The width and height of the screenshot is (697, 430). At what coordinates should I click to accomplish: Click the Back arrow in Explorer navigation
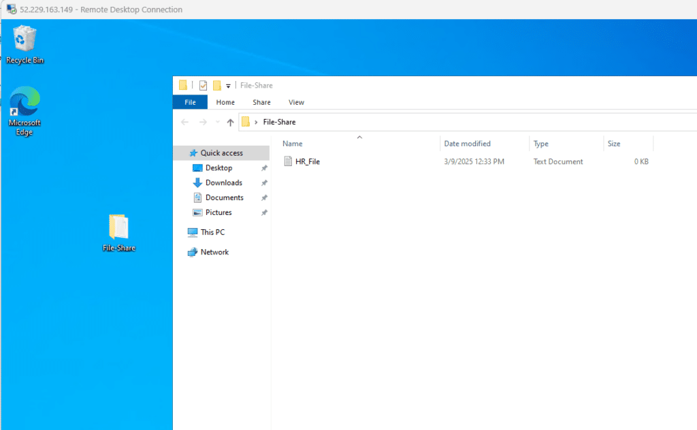click(x=184, y=122)
